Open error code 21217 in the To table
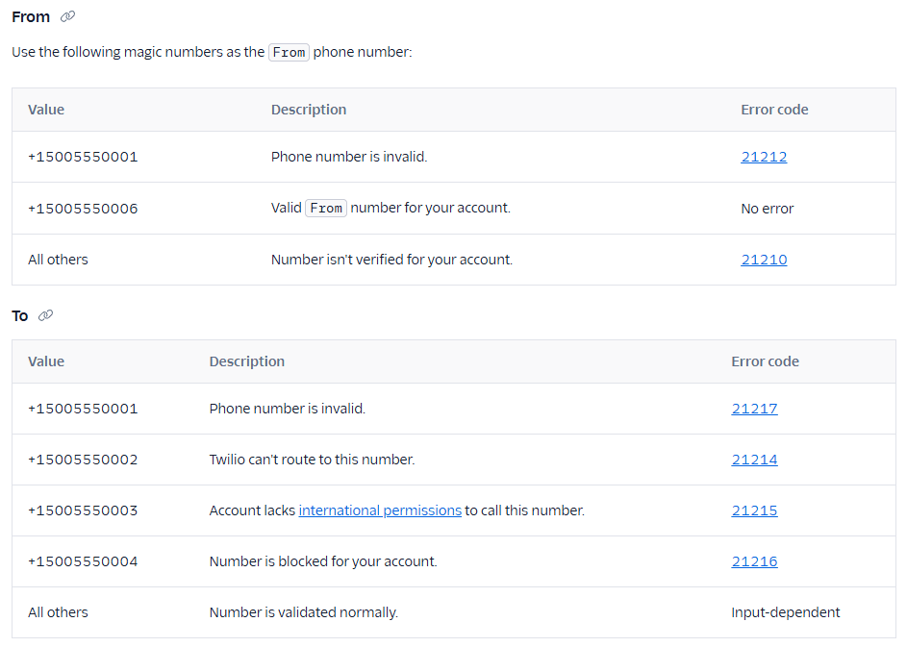Image resolution: width=907 pixels, height=647 pixels. coord(754,408)
